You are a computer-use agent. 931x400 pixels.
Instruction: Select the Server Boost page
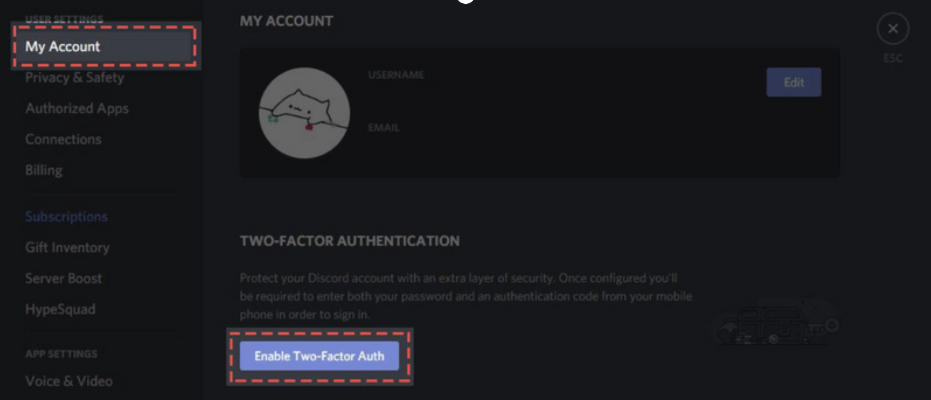click(x=64, y=279)
